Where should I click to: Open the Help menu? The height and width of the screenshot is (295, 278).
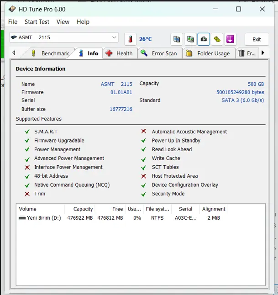pos(83,22)
